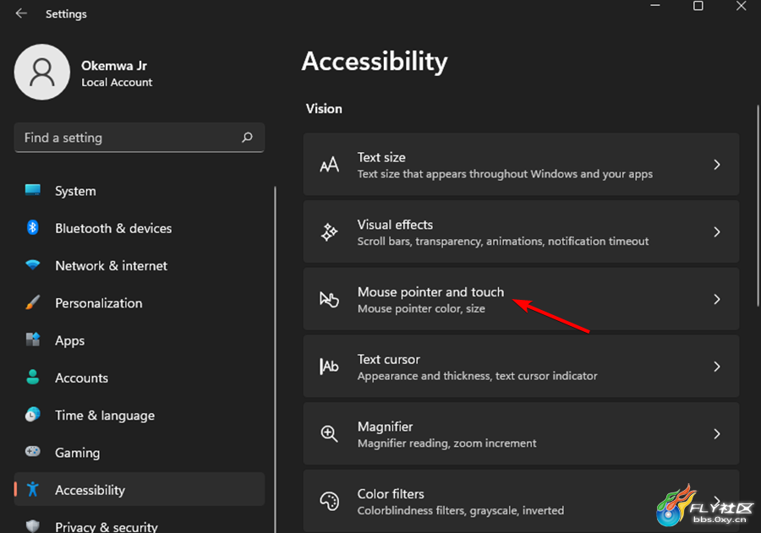Image resolution: width=761 pixels, height=533 pixels.
Task: Click the main page vertical scrollbar
Action: (758, 205)
